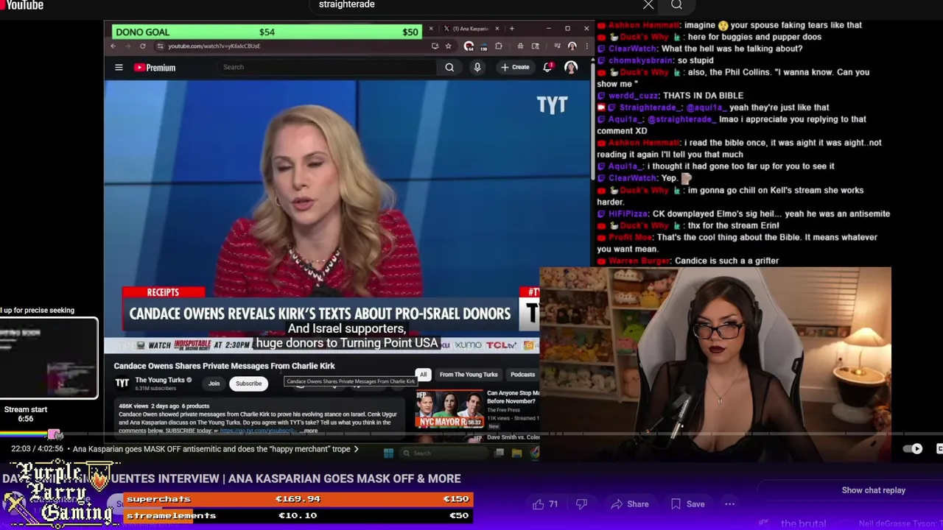Open File Explorer from the taskbar

(x=517, y=453)
